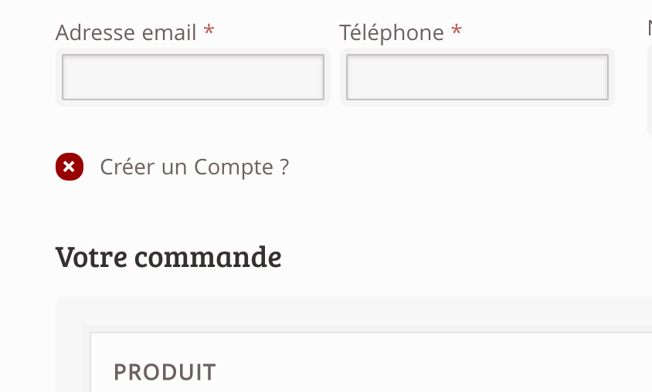This screenshot has height=392, width=652.
Task: Click the Adresse email field label
Action: coord(126,32)
